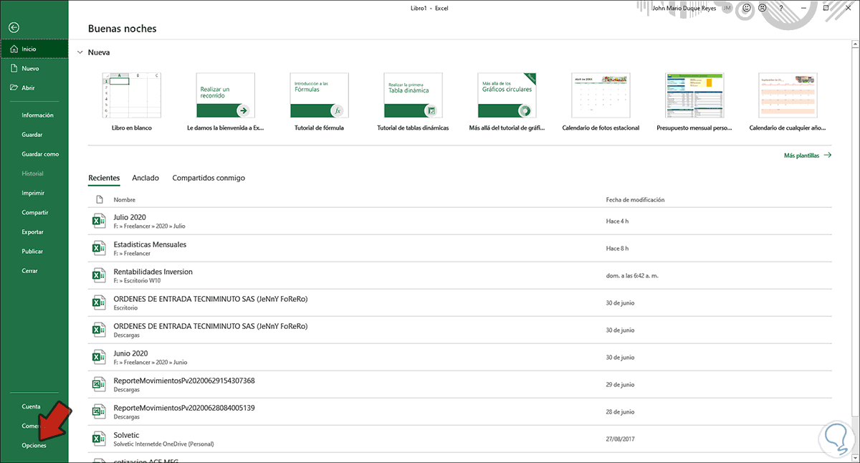Open the Imprimir page

click(33, 193)
